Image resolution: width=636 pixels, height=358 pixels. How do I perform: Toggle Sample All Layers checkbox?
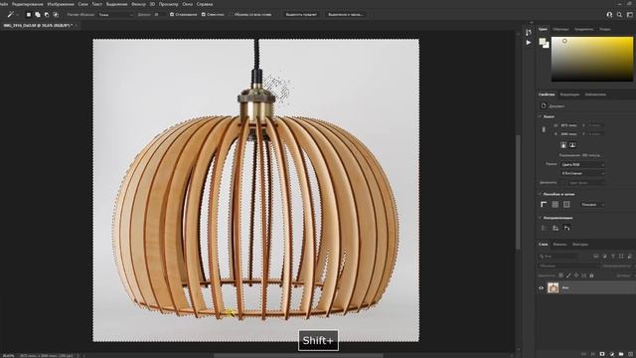click(x=231, y=15)
